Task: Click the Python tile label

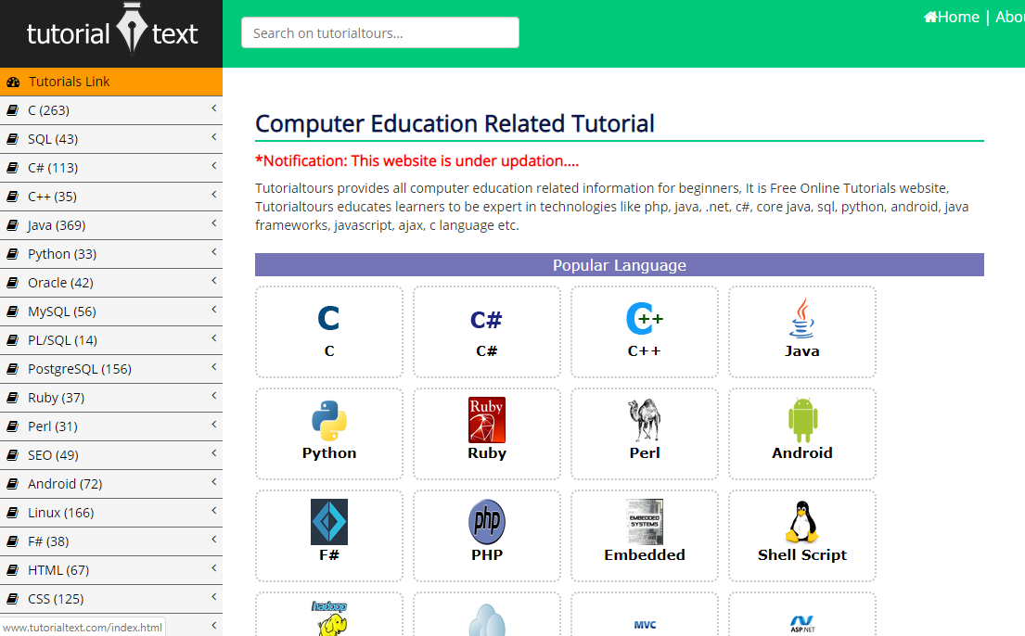Action: pyautogui.click(x=328, y=453)
